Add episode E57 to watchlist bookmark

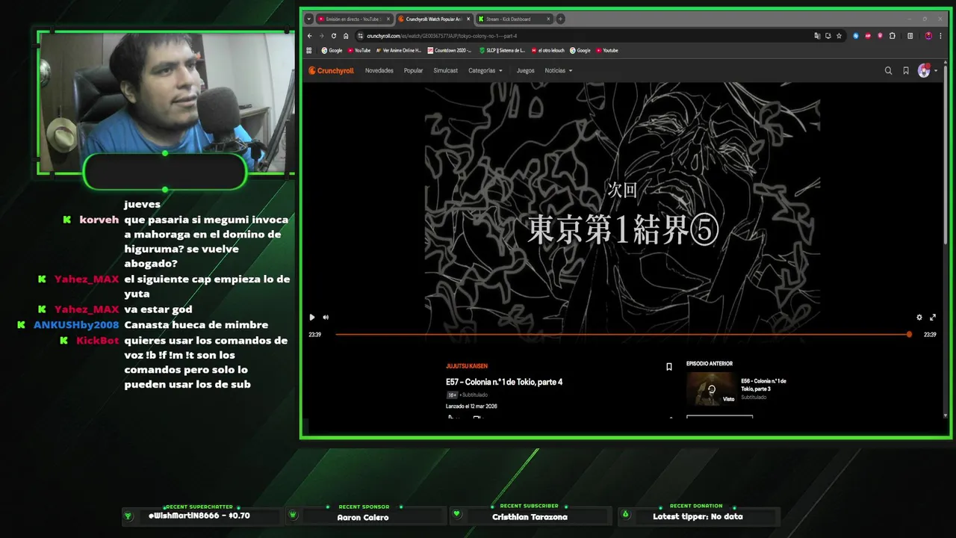click(x=669, y=367)
